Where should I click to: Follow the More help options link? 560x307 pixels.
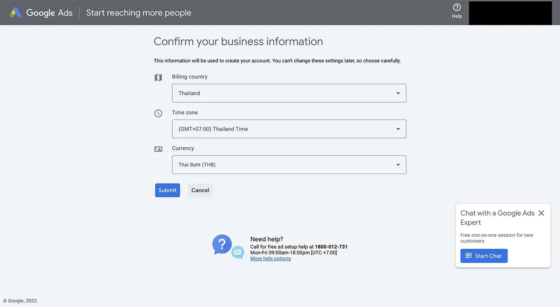pos(270,259)
